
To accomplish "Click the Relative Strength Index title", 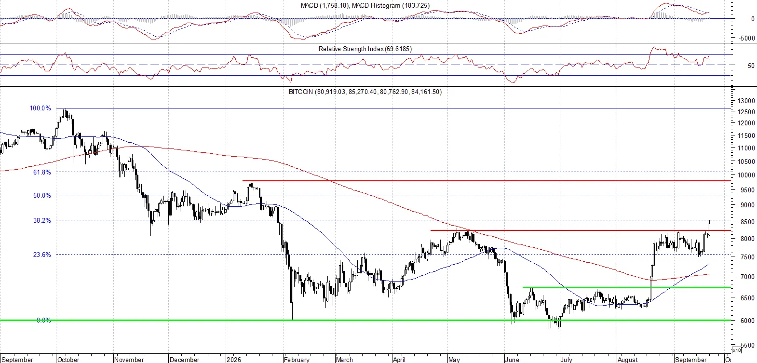I will (x=365, y=49).
